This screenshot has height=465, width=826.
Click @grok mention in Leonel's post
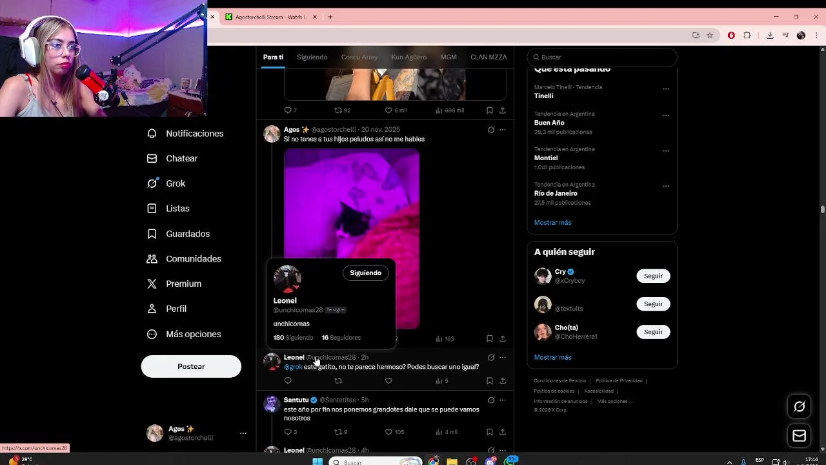tap(293, 367)
